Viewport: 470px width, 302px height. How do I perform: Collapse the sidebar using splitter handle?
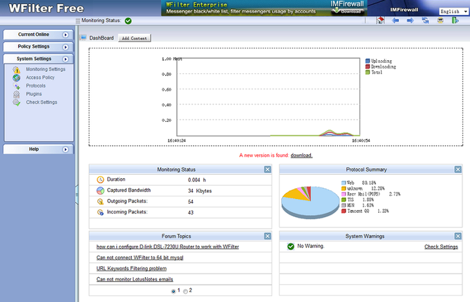77,195
